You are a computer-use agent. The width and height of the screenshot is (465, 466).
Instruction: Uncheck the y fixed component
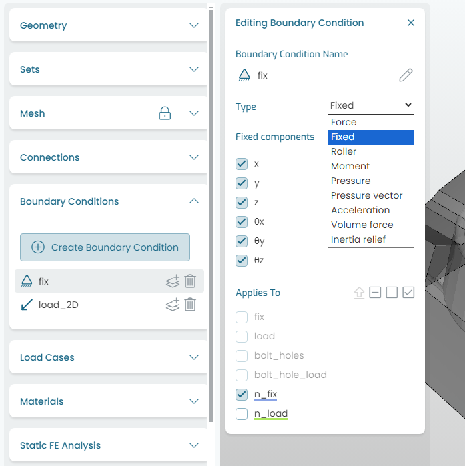(x=242, y=183)
